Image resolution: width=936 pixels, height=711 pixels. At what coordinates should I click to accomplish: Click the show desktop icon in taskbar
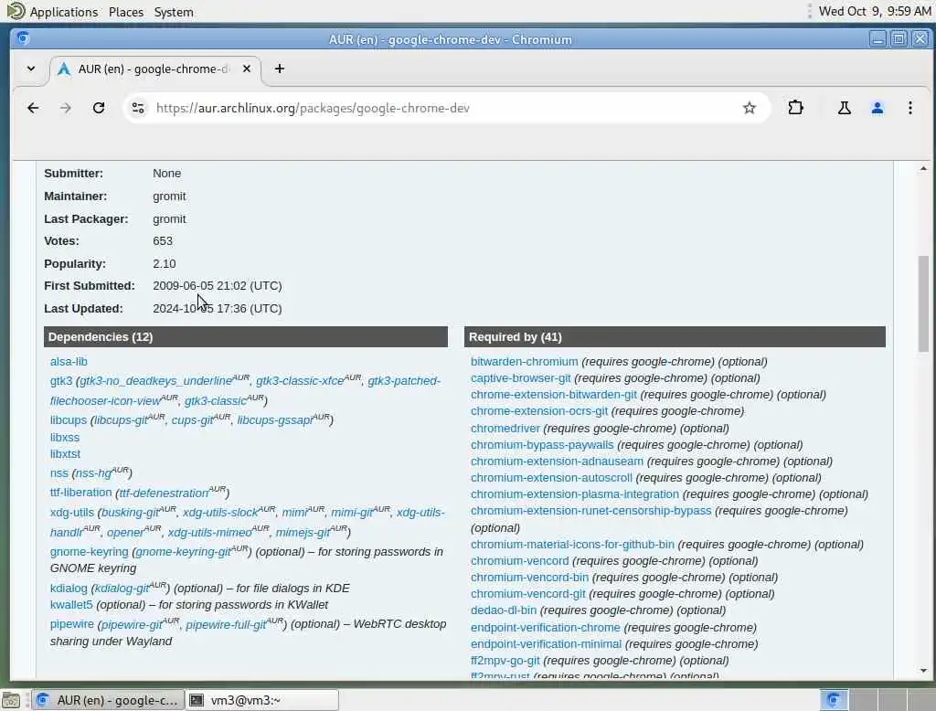(x=11, y=700)
